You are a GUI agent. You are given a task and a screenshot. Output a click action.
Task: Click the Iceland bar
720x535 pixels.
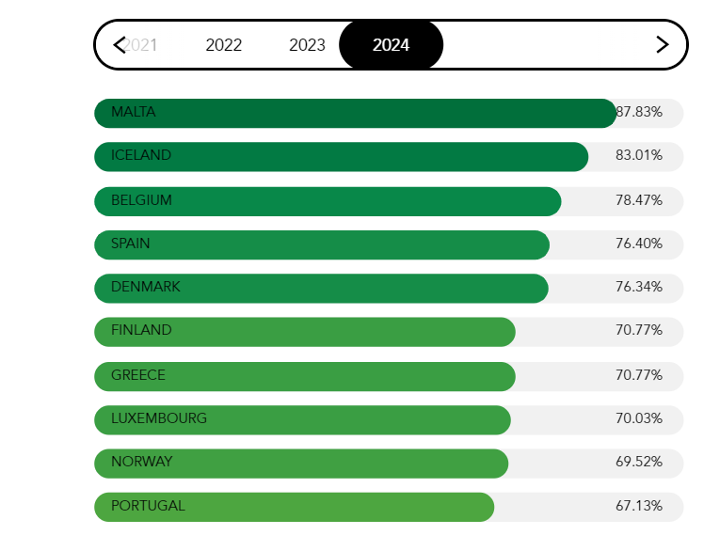tap(341, 156)
